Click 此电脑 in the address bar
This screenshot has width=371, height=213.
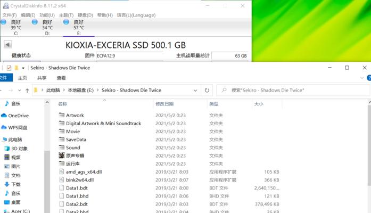tap(53, 90)
